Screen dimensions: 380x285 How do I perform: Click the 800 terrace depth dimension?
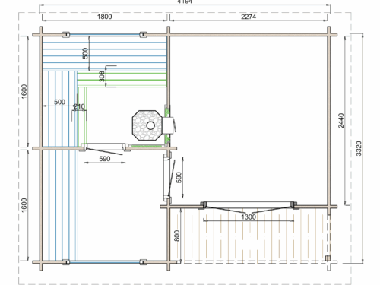(177, 236)
